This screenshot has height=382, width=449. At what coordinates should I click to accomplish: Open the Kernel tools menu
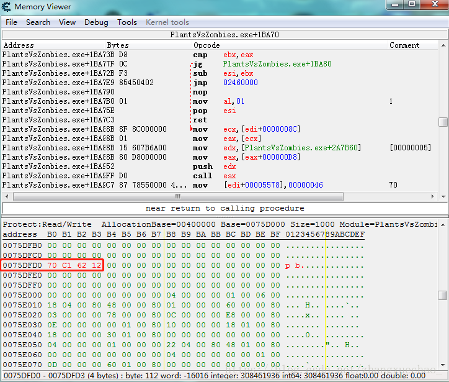[x=167, y=22]
